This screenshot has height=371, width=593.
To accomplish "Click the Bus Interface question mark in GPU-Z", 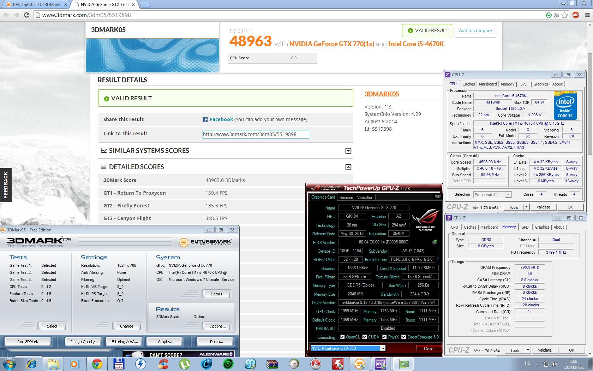I will (438, 259).
